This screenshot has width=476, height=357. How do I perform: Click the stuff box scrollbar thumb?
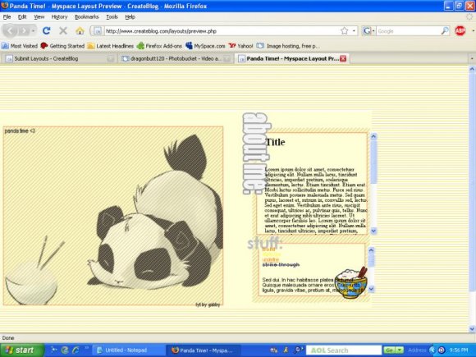click(371, 260)
